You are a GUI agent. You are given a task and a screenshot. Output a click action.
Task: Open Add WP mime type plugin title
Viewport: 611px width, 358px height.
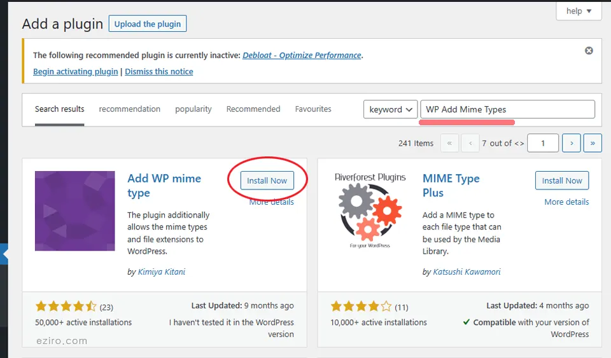[x=164, y=186]
